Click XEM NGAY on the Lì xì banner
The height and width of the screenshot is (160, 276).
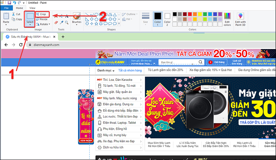(x=86, y=140)
